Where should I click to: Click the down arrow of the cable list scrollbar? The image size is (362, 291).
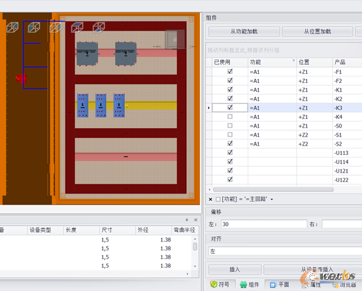(x=195, y=266)
